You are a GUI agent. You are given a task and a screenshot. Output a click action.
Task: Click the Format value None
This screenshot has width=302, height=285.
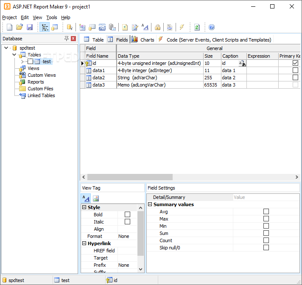click(124, 236)
